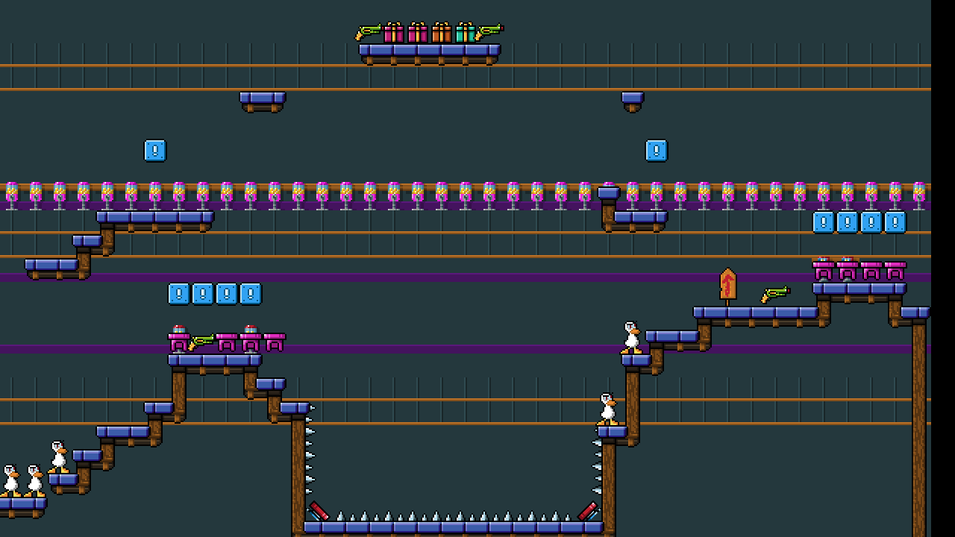
Task: Hit the first block in left four-block exclamation row
Action: pos(179,294)
